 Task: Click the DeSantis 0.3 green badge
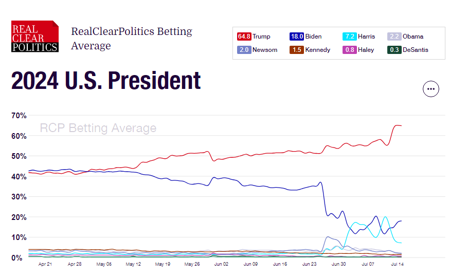click(394, 50)
